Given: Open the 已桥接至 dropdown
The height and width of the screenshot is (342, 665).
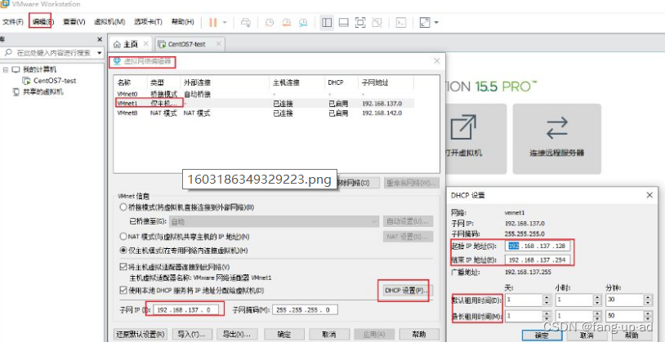Looking at the screenshot, I should pyautogui.click(x=274, y=221).
